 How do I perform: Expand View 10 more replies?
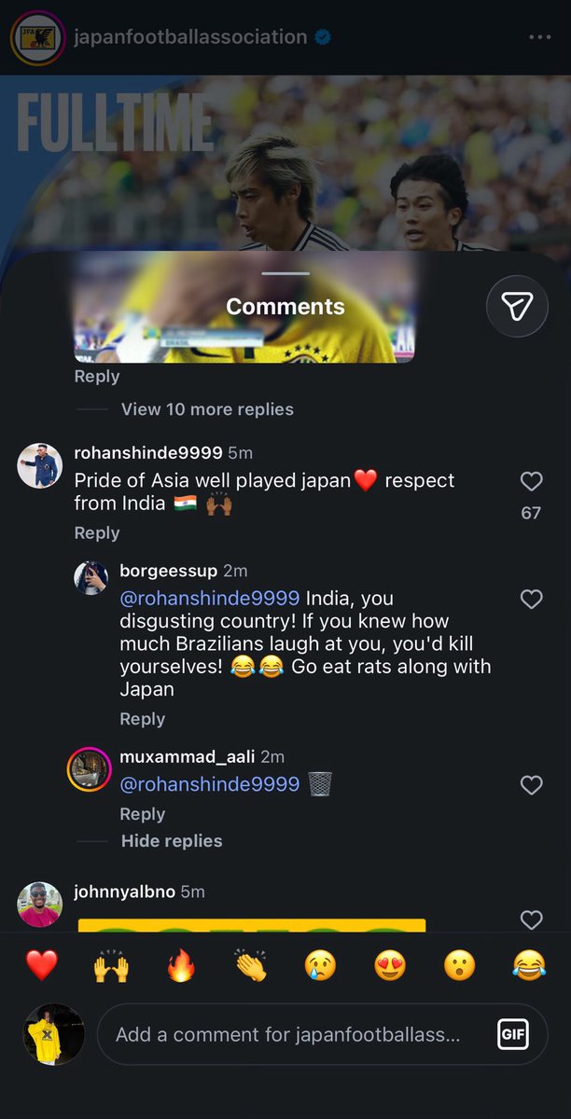207,409
